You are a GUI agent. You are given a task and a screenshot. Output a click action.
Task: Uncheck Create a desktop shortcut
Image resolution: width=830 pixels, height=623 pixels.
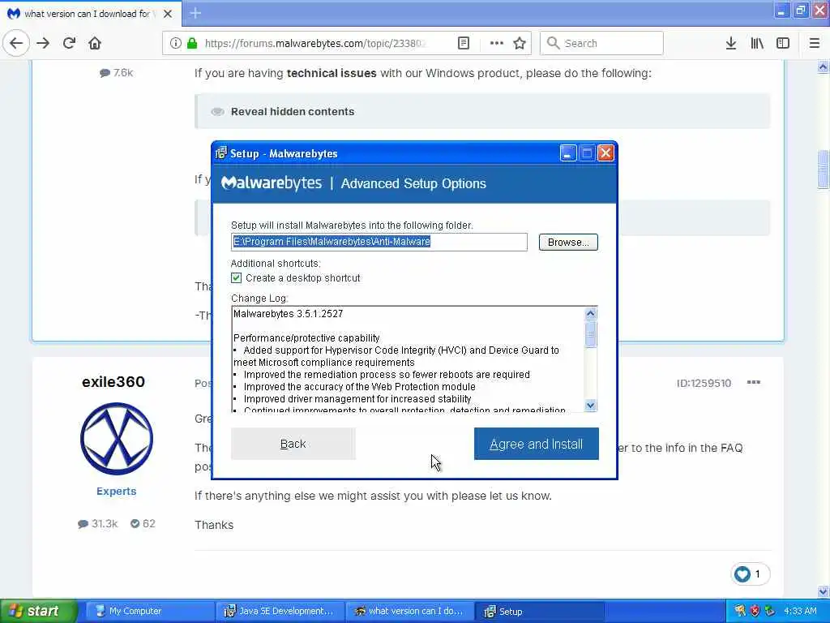tap(236, 278)
